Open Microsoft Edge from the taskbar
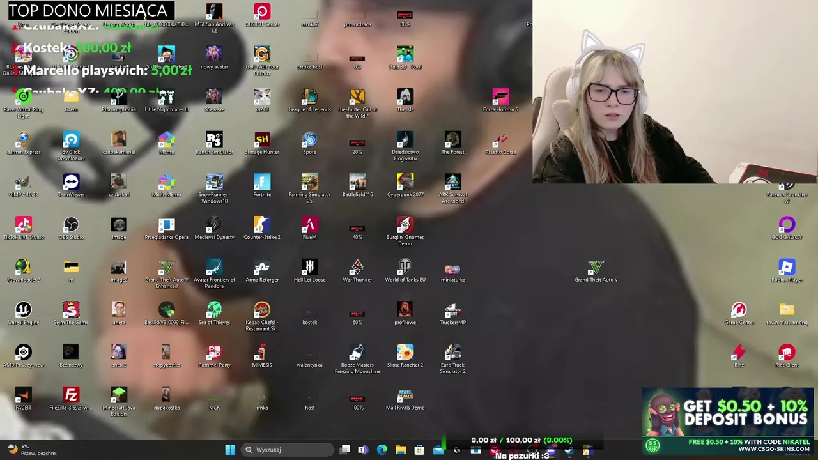This screenshot has width=818, height=460. (x=382, y=450)
